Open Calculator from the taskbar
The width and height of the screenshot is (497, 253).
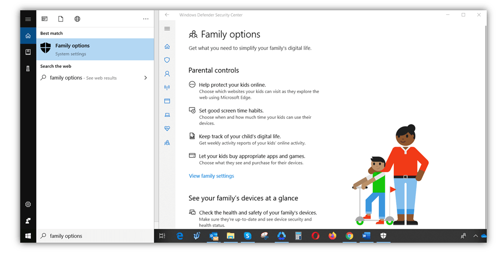click(298, 236)
